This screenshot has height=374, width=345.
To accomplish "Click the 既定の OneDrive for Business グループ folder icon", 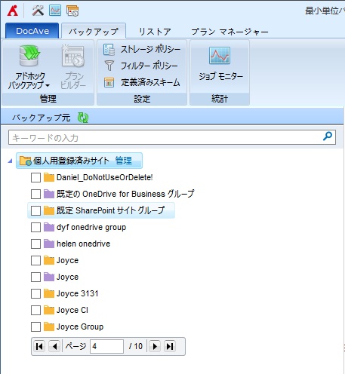I will click(x=49, y=194).
